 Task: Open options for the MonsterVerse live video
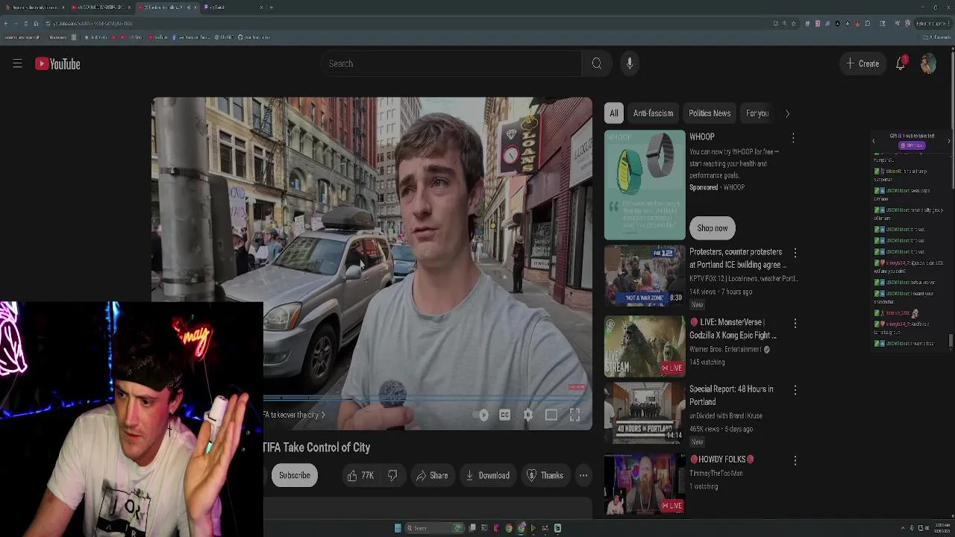(x=795, y=323)
